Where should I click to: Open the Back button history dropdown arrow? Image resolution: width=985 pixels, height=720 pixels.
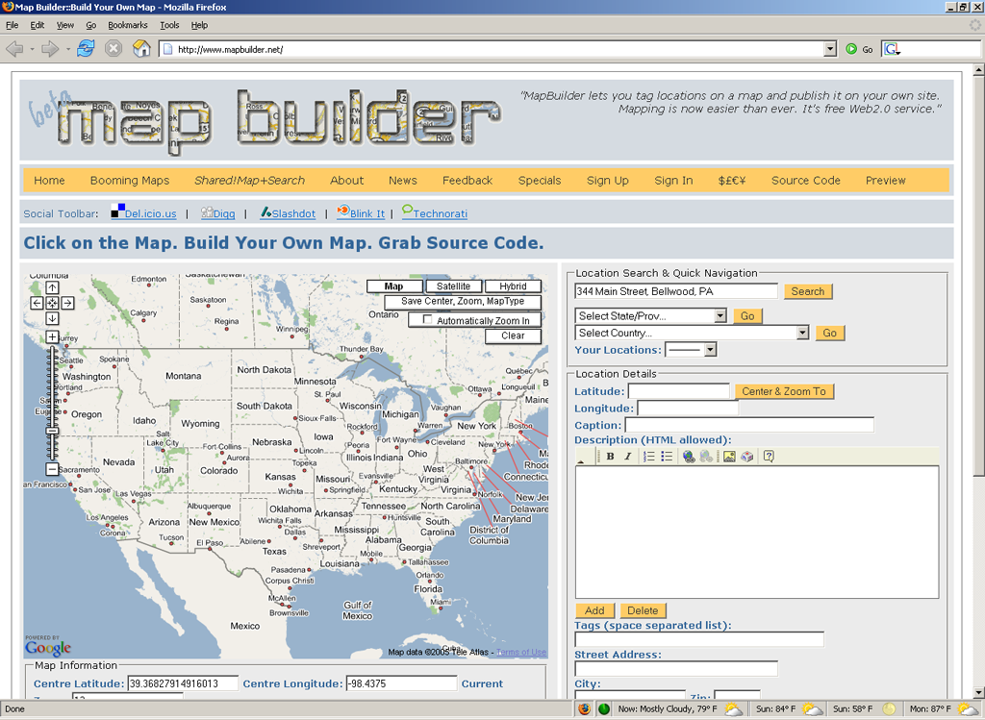[x=32, y=49]
